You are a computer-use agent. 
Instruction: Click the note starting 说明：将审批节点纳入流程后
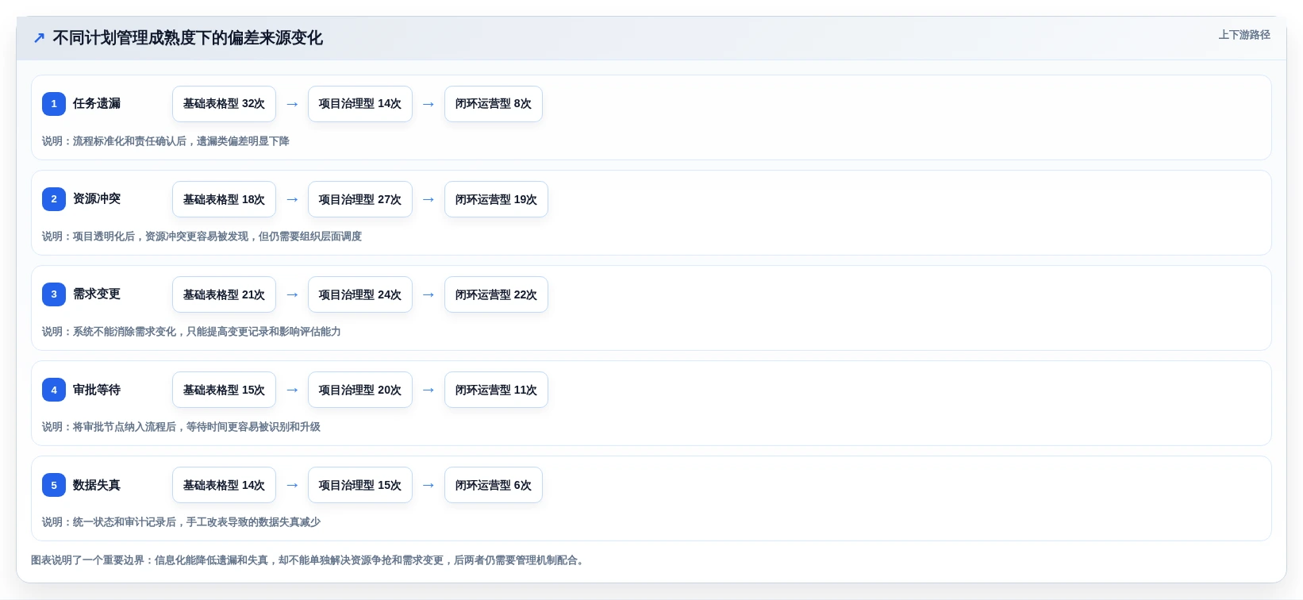coord(182,427)
